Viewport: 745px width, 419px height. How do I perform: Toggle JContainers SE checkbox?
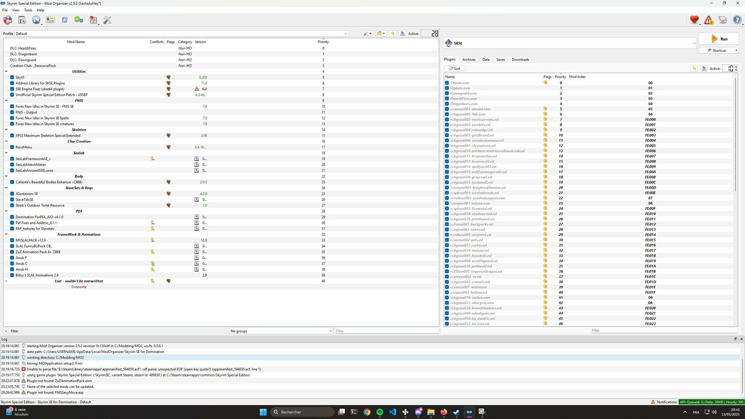(12, 194)
